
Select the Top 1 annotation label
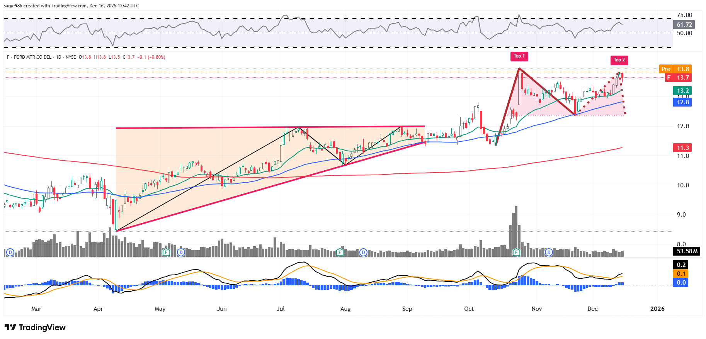point(519,56)
